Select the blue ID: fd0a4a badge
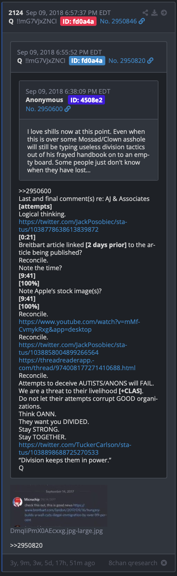 click(x=87, y=60)
